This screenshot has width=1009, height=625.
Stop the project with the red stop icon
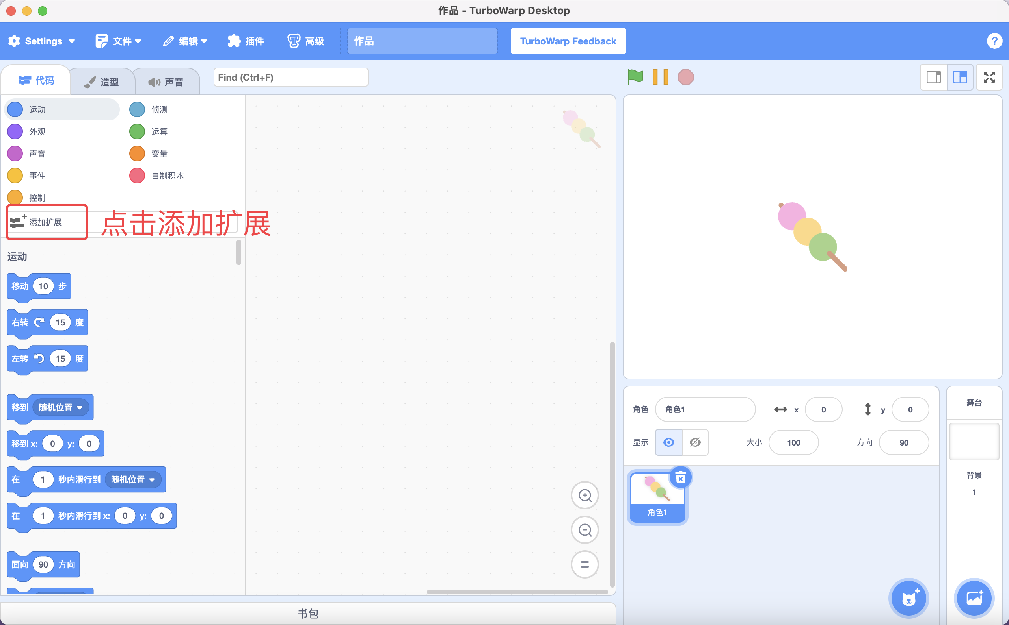686,77
